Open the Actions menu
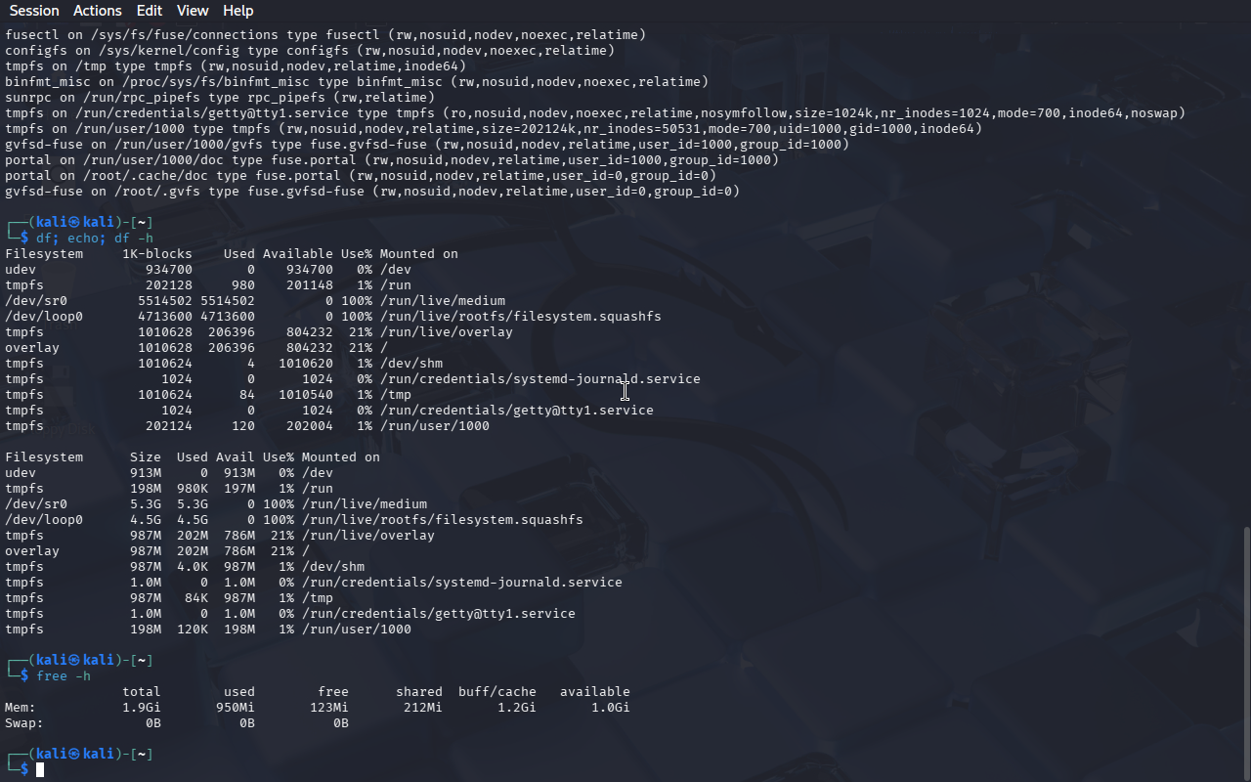The width and height of the screenshot is (1251, 782). point(98,11)
